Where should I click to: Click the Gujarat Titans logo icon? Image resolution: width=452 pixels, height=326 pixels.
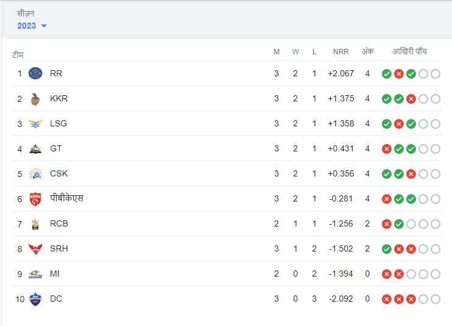pyautogui.click(x=35, y=149)
